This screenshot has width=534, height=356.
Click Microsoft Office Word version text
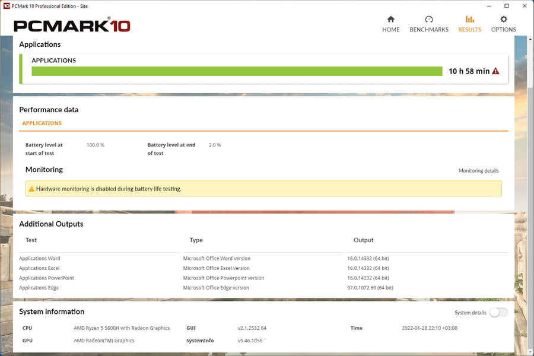click(217, 259)
